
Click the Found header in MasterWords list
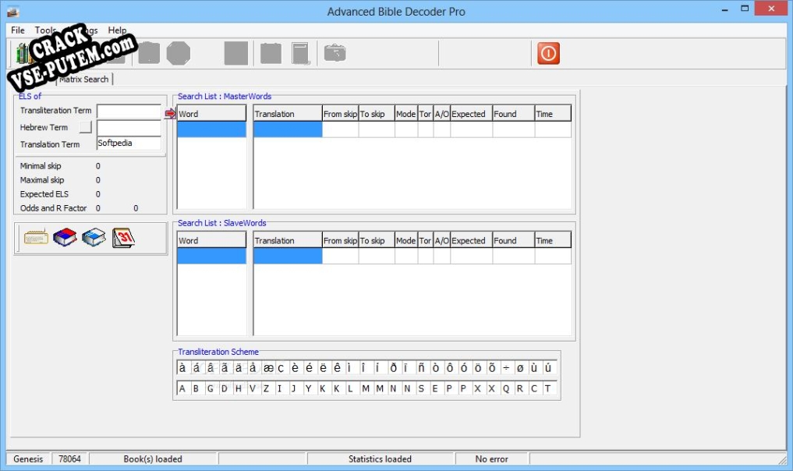pyautogui.click(x=513, y=113)
